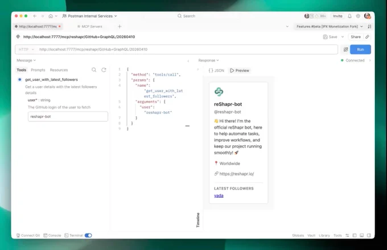
Task: Open Library in status bar
Action: [324, 235]
